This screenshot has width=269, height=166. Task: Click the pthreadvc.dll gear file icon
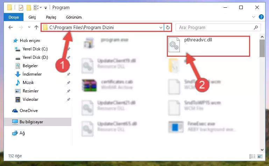point(174,45)
